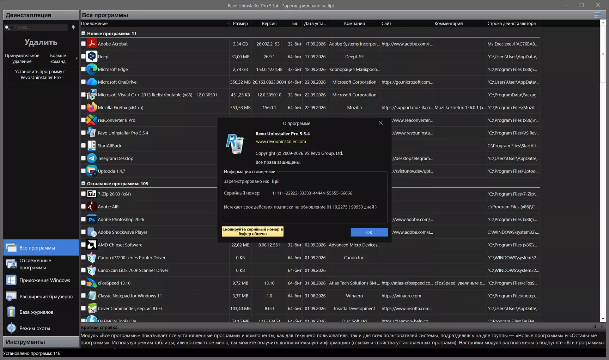Click the Classic Notepad for Windows 11 icon

point(92,295)
